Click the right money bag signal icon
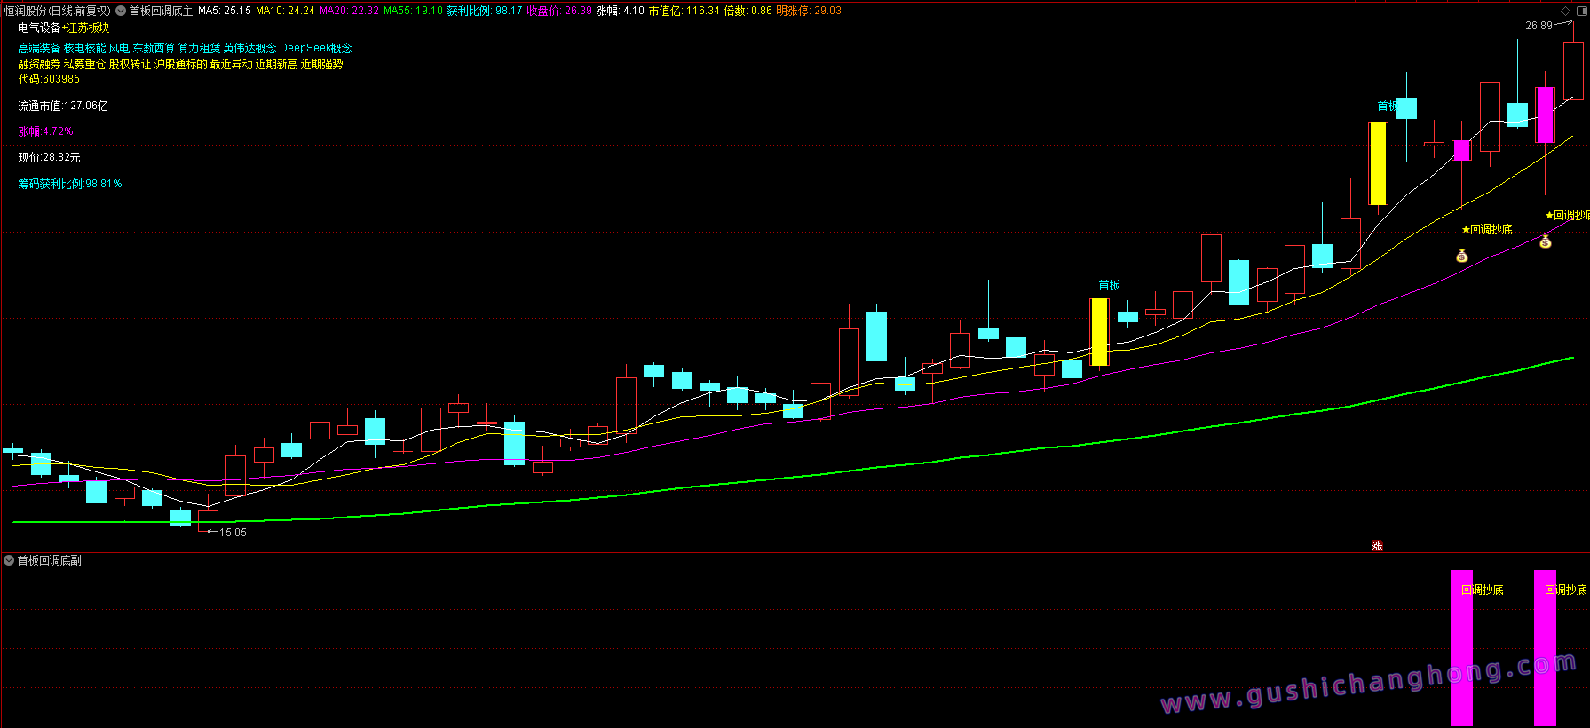The width and height of the screenshot is (1590, 728). tap(1545, 241)
